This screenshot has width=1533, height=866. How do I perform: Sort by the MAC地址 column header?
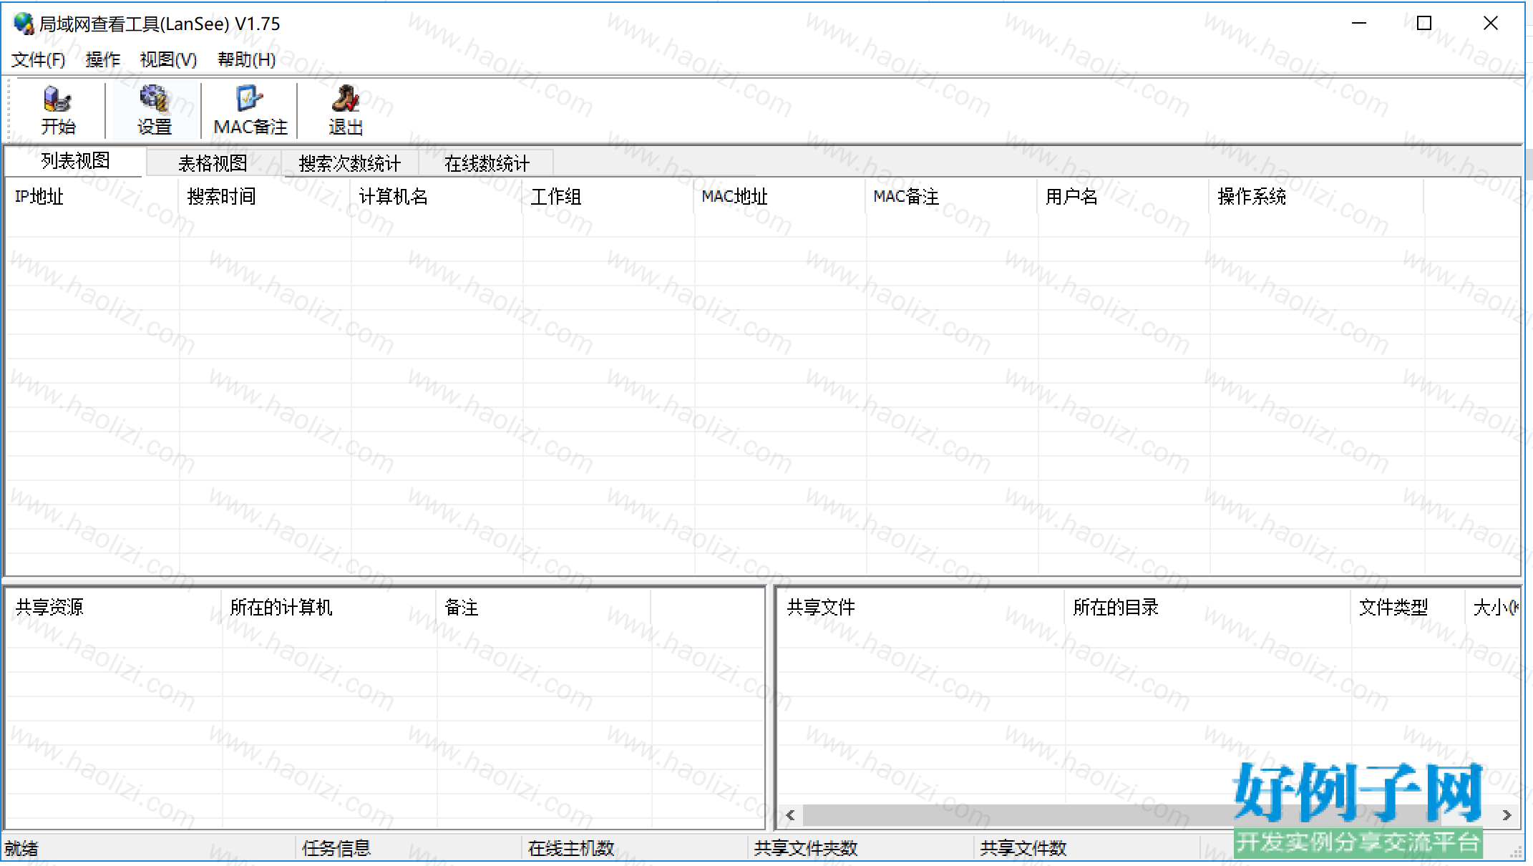point(779,197)
